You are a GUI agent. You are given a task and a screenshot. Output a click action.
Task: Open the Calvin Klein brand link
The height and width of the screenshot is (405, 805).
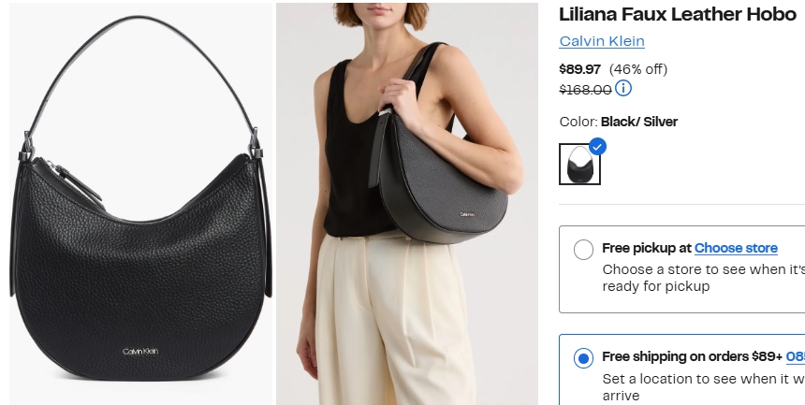tap(602, 41)
